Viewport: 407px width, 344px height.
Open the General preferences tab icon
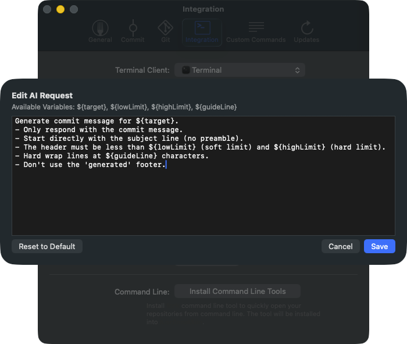[x=100, y=28]
